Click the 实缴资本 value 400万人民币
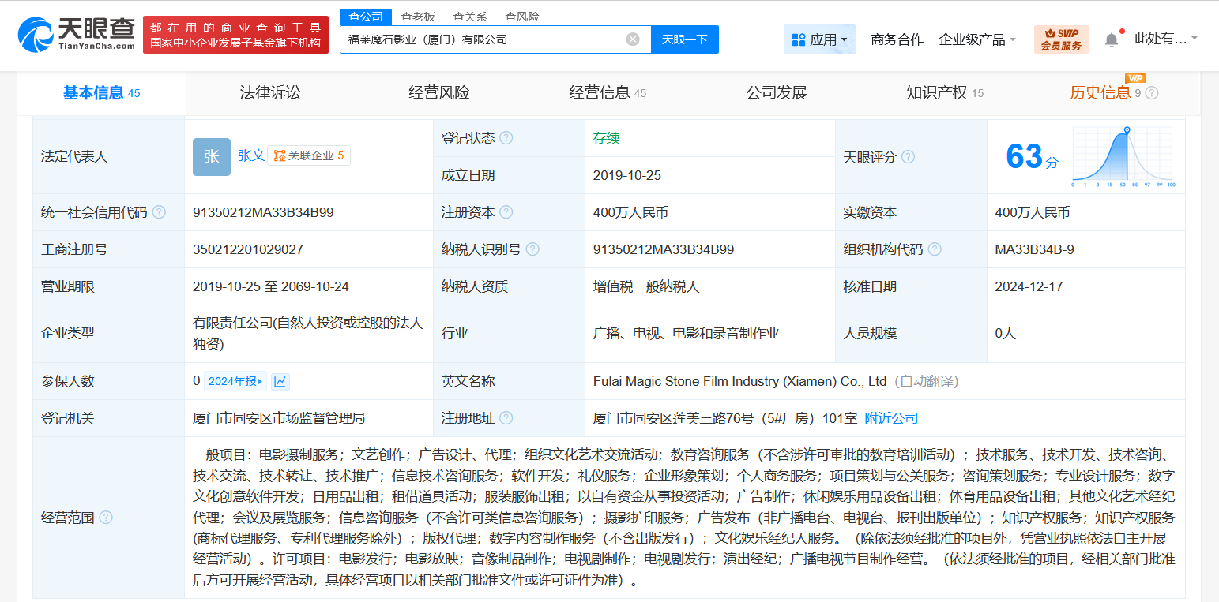 point(1033,212)
